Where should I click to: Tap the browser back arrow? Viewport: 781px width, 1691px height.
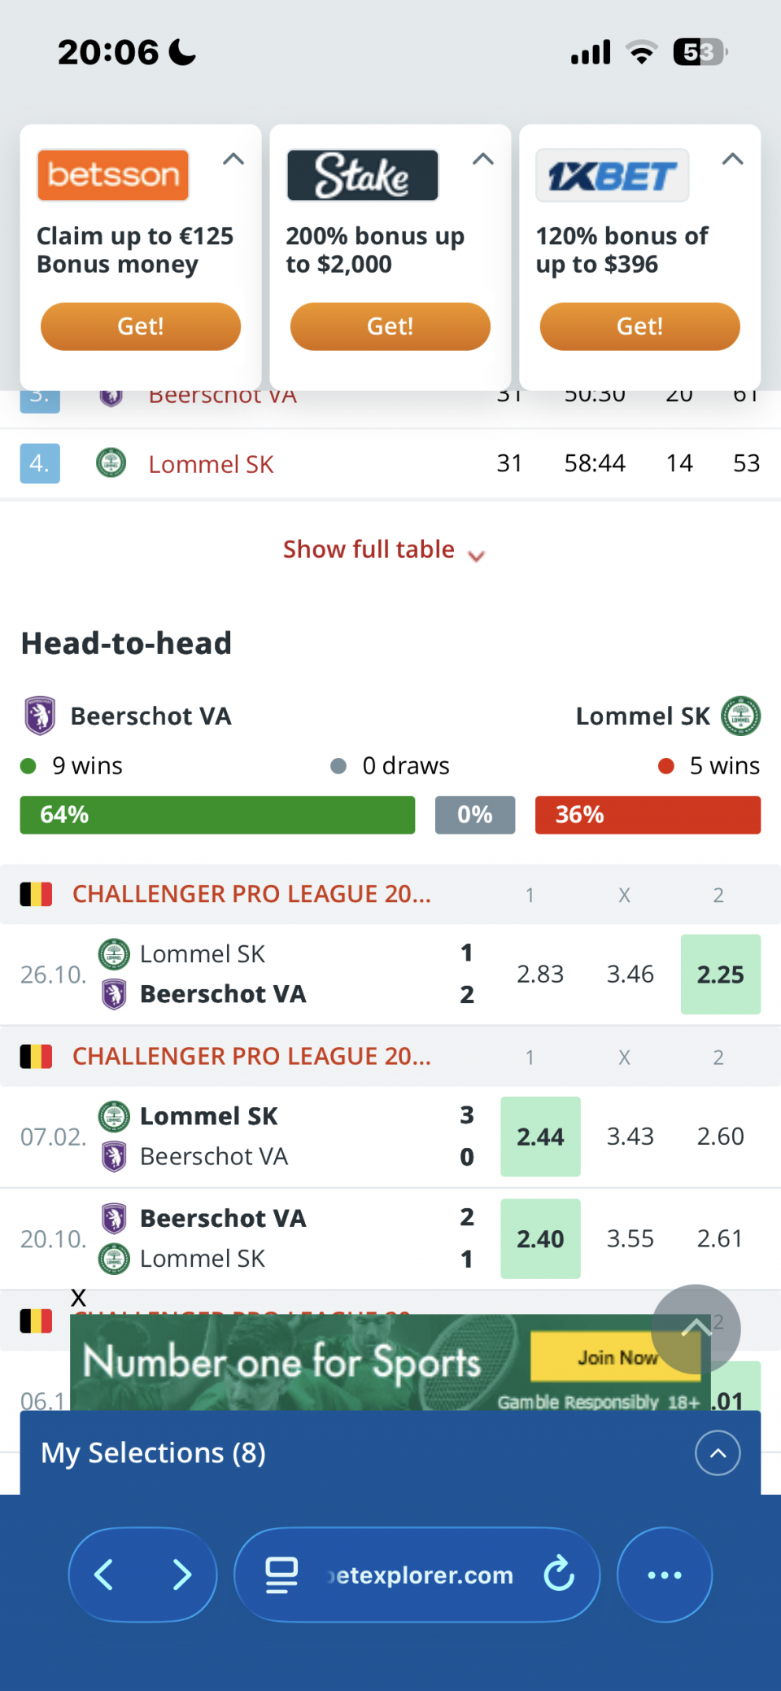pos(104,1575)
